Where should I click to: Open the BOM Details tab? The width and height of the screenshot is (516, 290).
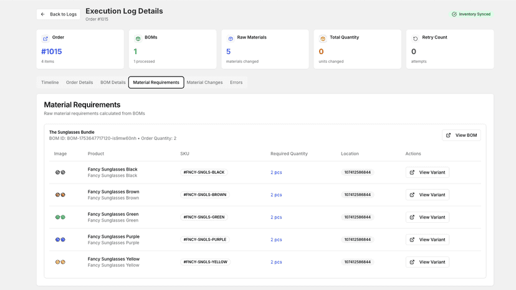tap(113, 83)
